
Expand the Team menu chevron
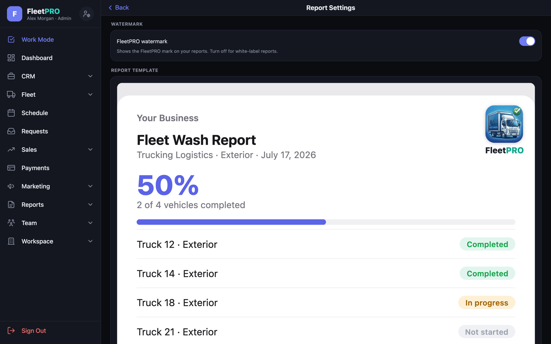(x=90, y=223)
